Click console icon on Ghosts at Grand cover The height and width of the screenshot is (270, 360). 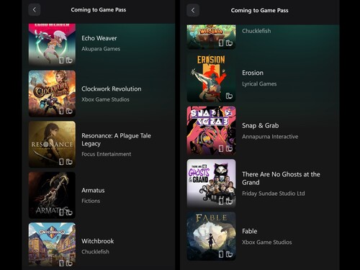(221, 202)
